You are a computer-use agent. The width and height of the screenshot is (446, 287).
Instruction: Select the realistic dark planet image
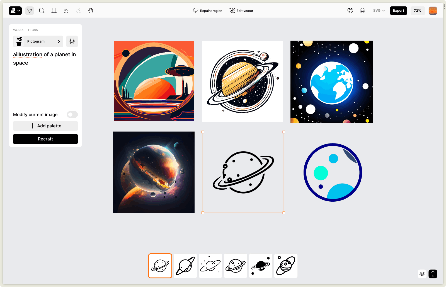pos(154,172)
